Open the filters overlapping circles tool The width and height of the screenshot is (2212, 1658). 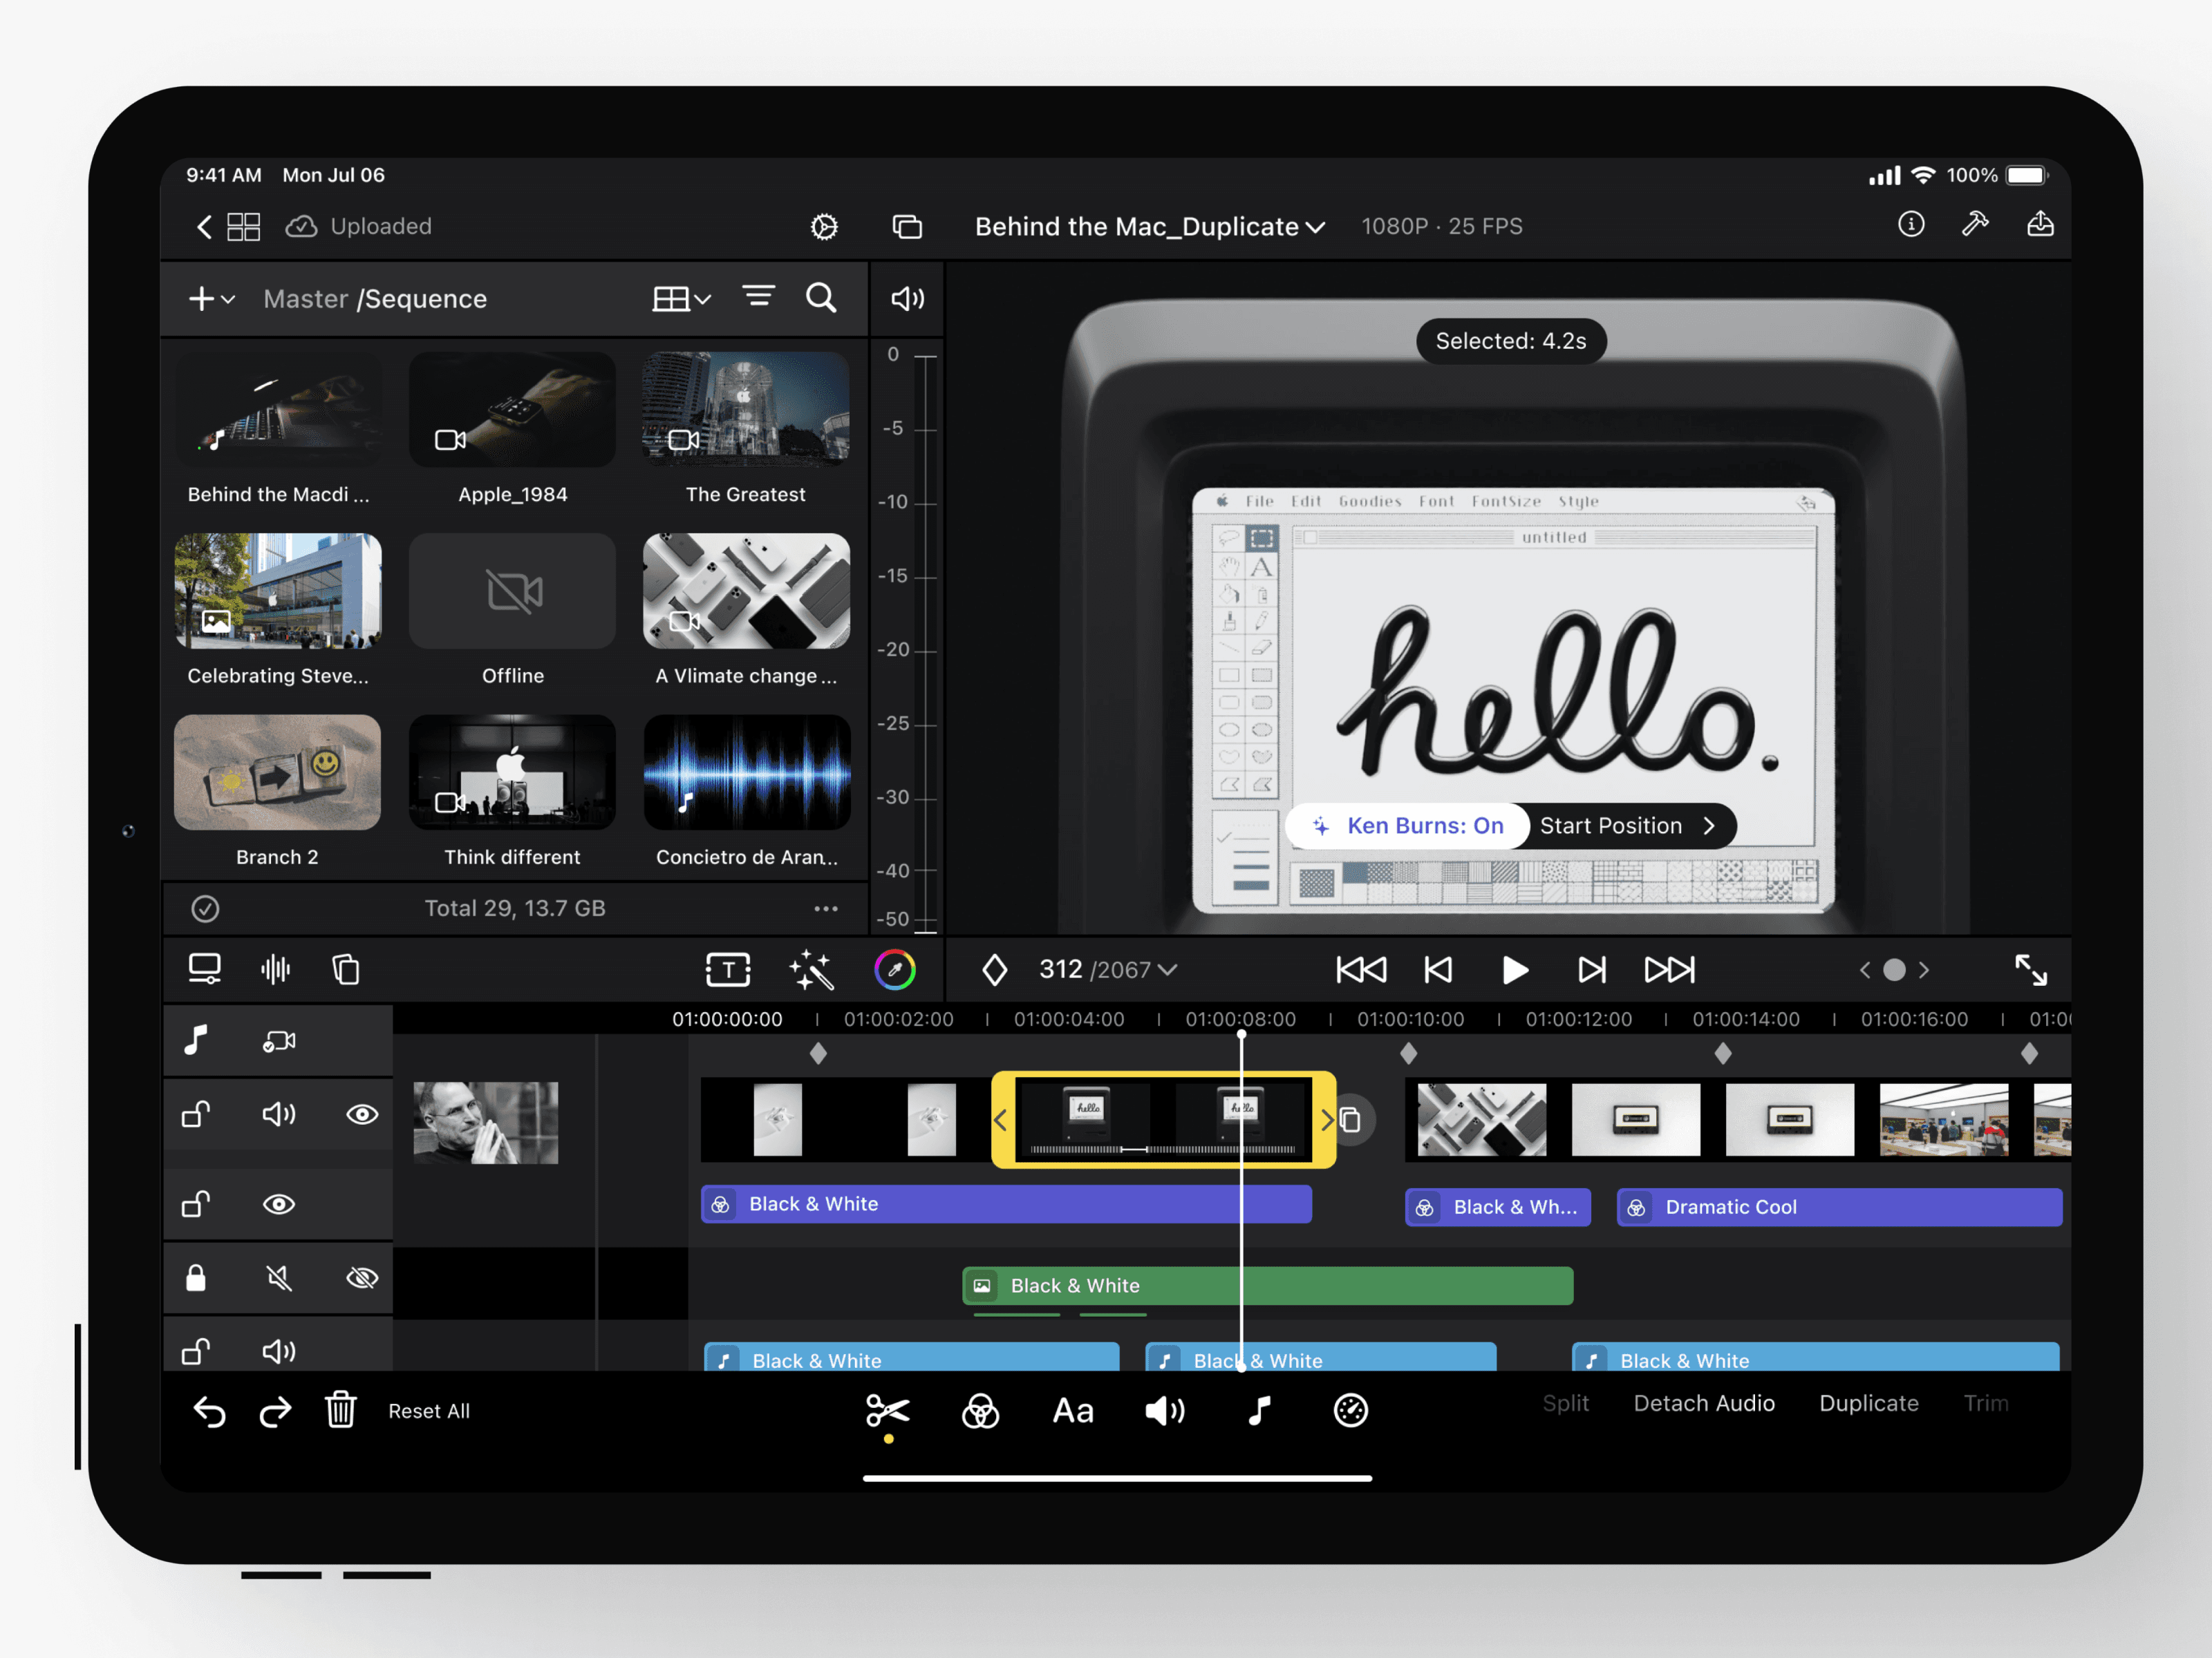(x=980, y=1411)
